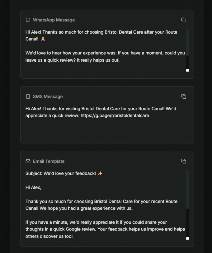Click the SMS text area resize handle
The width and height of the screenshot is (212, 253).
point(187,135)
